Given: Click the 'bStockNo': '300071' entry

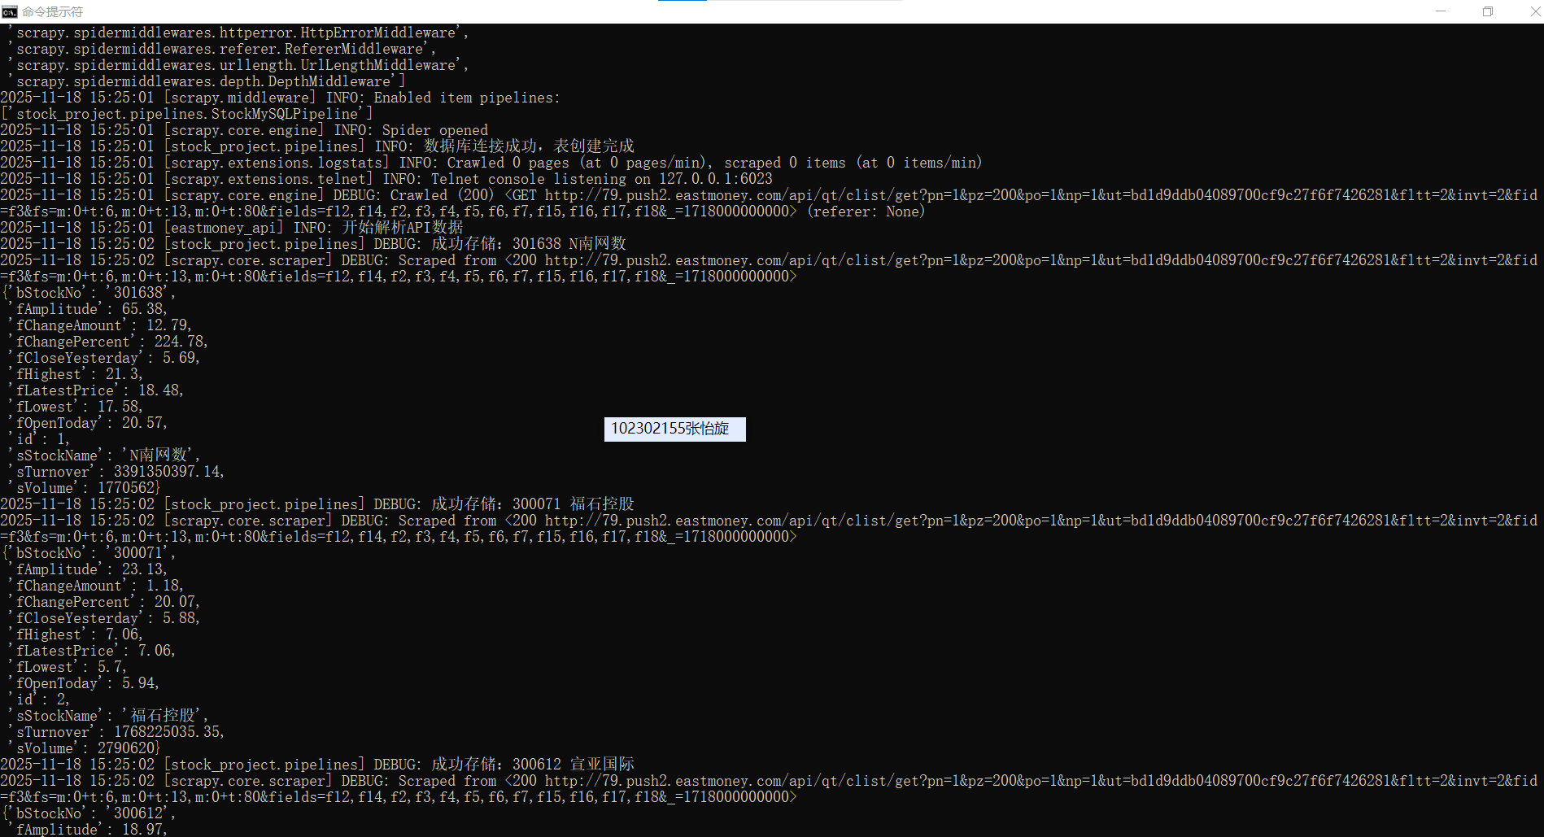Looking at the screenshot, I should point(88,553).
